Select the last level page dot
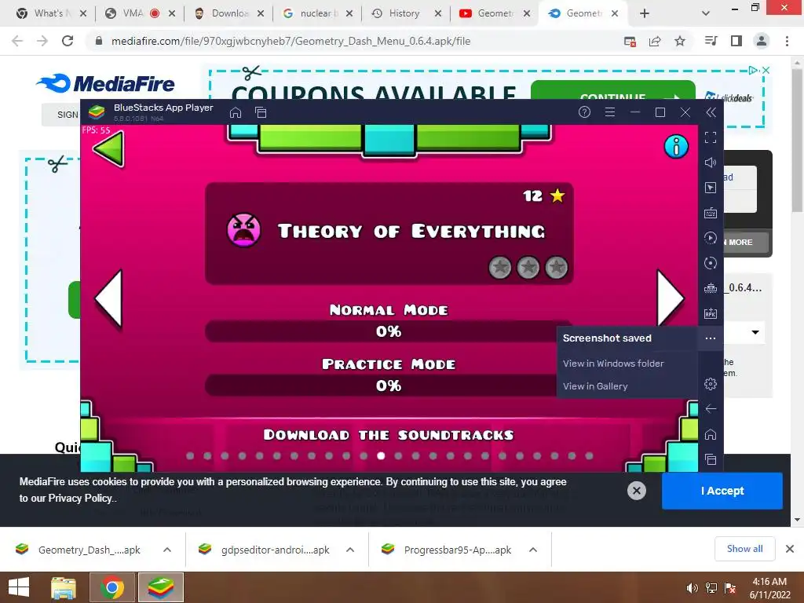 [x=589, y=456]
